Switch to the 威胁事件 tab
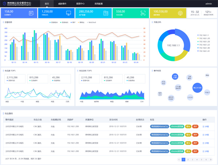218x165 pixels. click(62, 4)
